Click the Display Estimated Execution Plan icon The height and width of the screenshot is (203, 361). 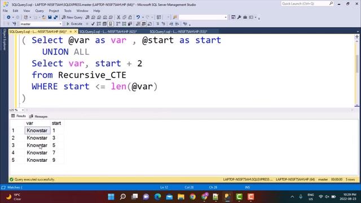point(99,24)
